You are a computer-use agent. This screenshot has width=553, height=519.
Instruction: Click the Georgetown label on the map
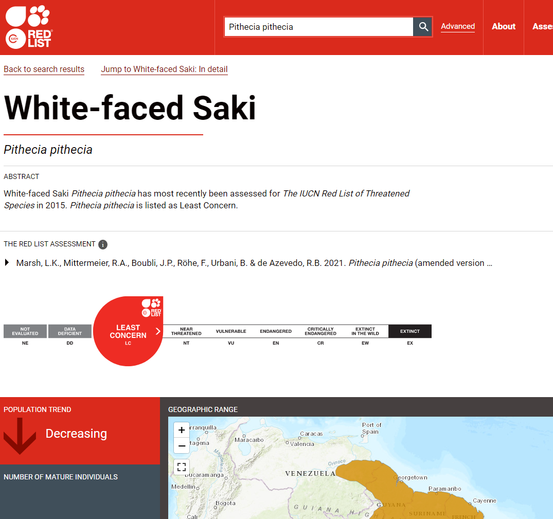tap(411, 477)
